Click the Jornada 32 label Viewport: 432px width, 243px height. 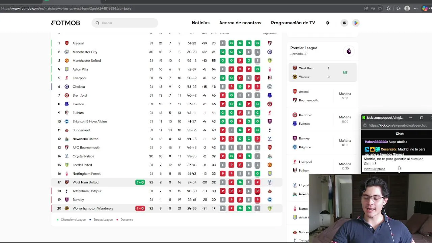tap(299, 54)
